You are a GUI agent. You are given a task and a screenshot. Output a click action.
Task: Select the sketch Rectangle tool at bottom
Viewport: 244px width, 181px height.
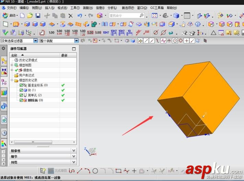(x=118, y=171)
